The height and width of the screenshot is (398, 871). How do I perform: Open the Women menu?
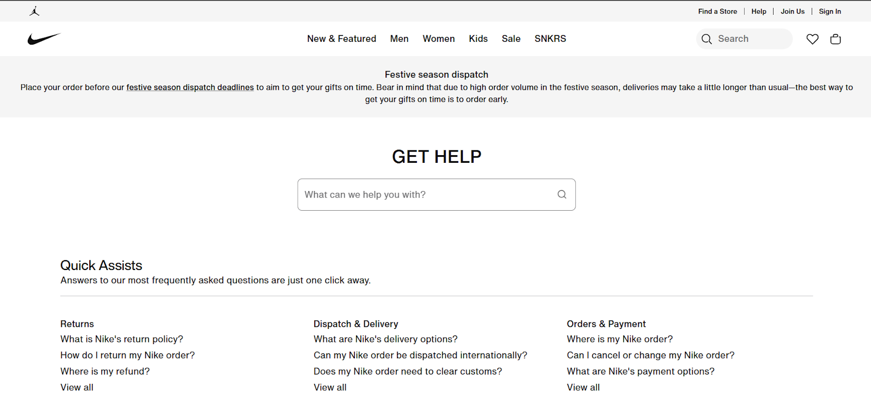[439, 39]
